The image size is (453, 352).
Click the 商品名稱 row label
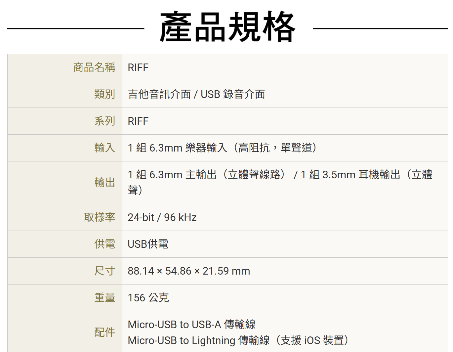click(x=94, y=67)
